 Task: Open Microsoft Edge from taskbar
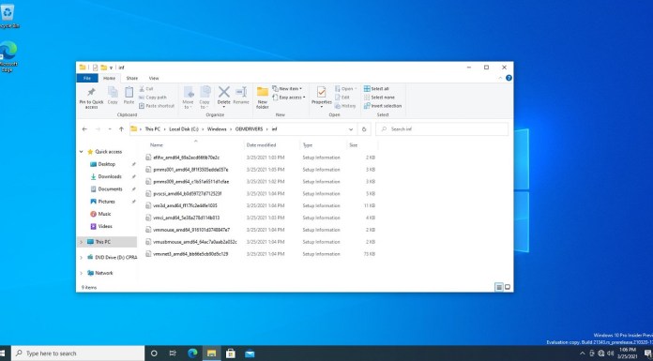tap(192, 353)
